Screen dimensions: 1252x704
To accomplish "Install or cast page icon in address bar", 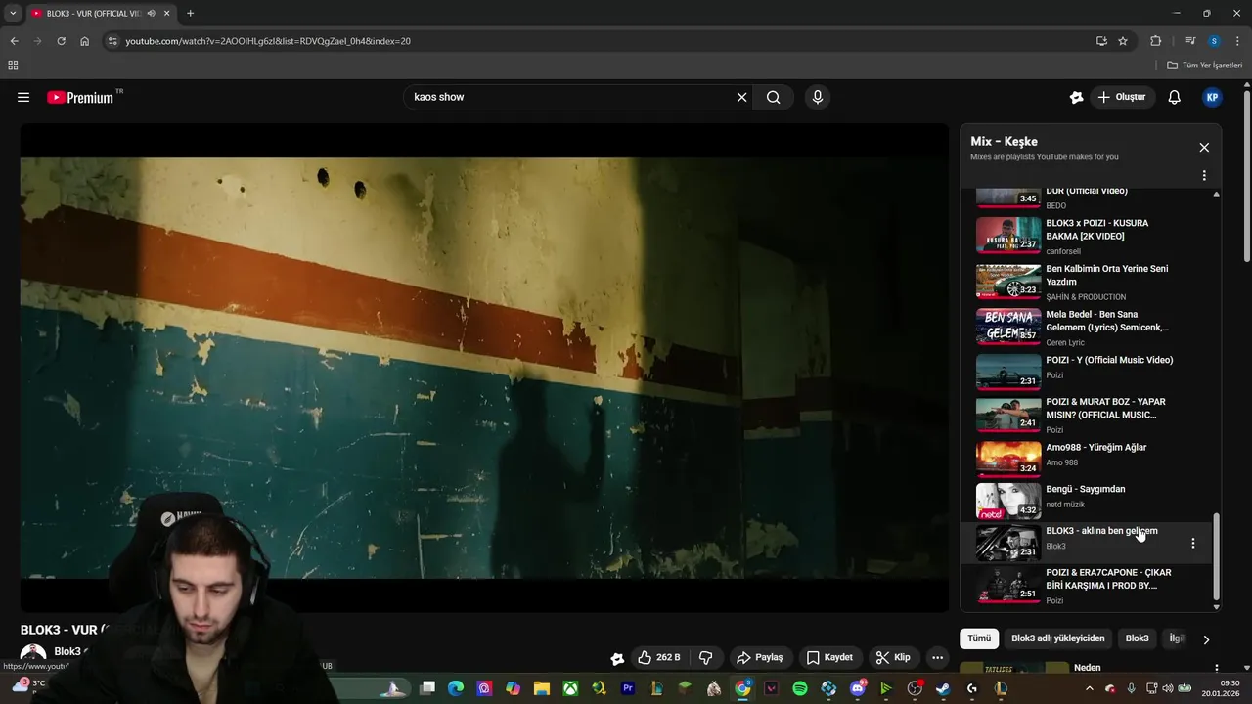I will pyautogui.click(x=1101, y=41).
